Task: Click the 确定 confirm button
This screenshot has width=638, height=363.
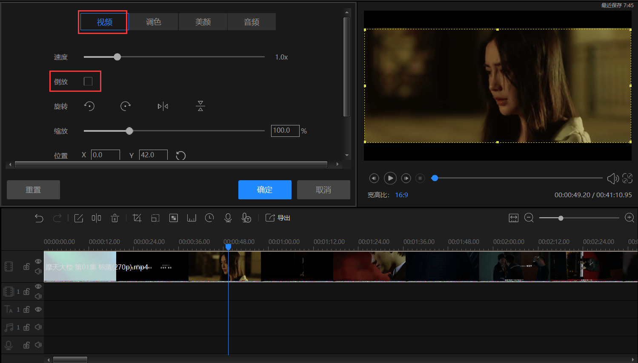Action: point(265,190)
